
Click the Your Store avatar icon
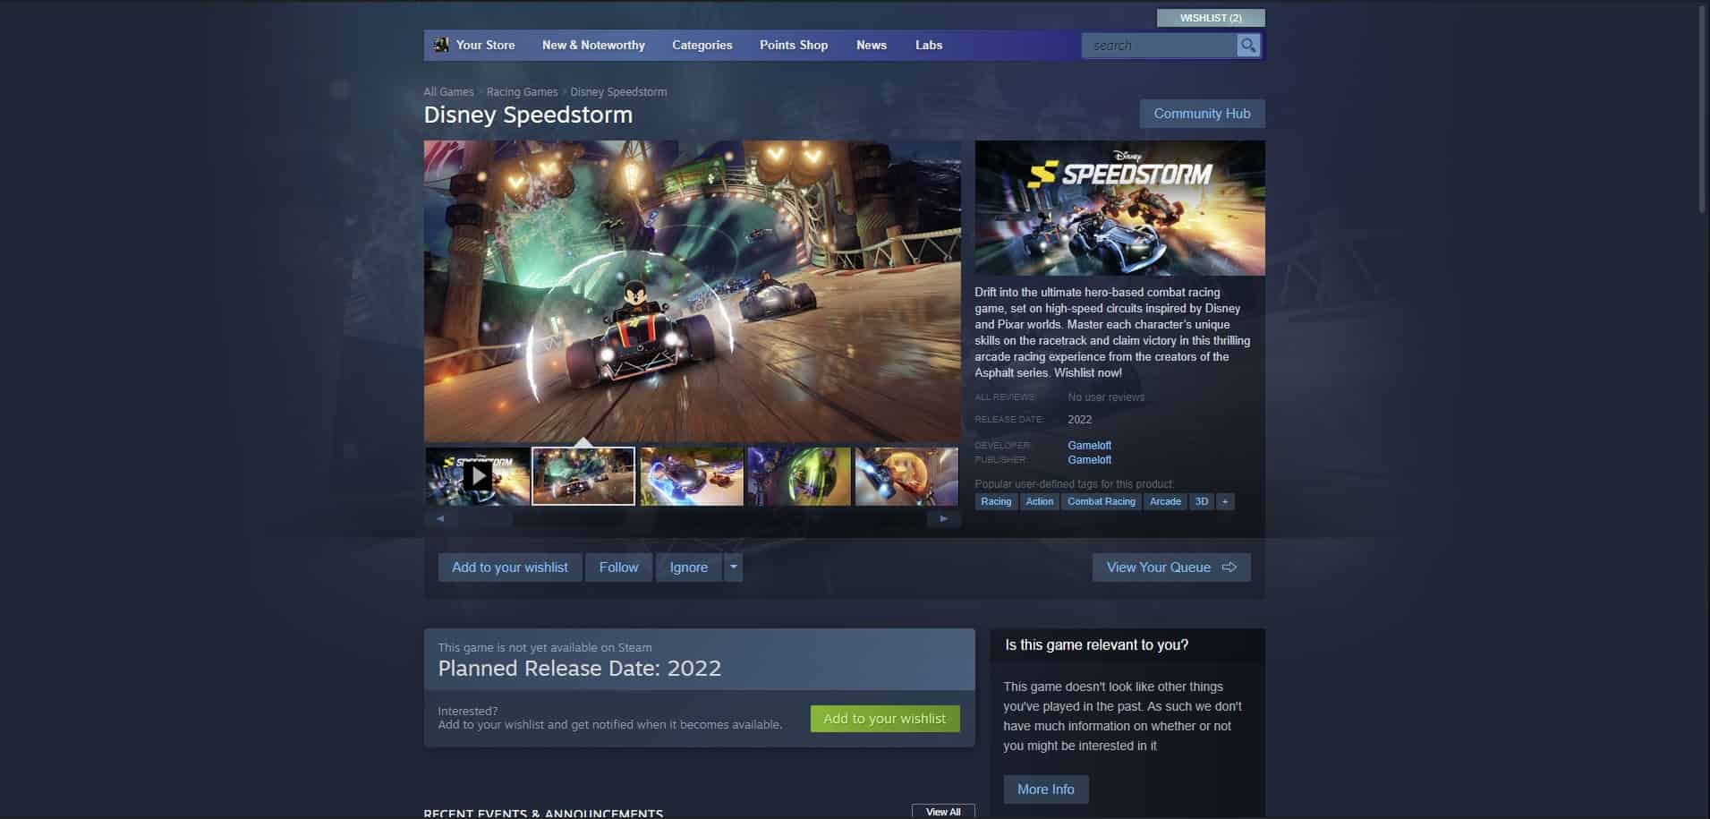pyautogui.click(x=441, y=45)
